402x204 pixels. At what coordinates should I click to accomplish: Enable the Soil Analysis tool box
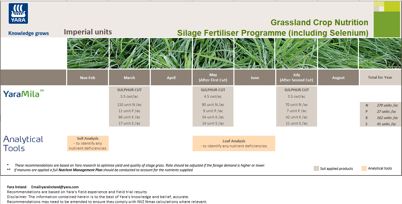pyautogui.click(x=88, y=143)
